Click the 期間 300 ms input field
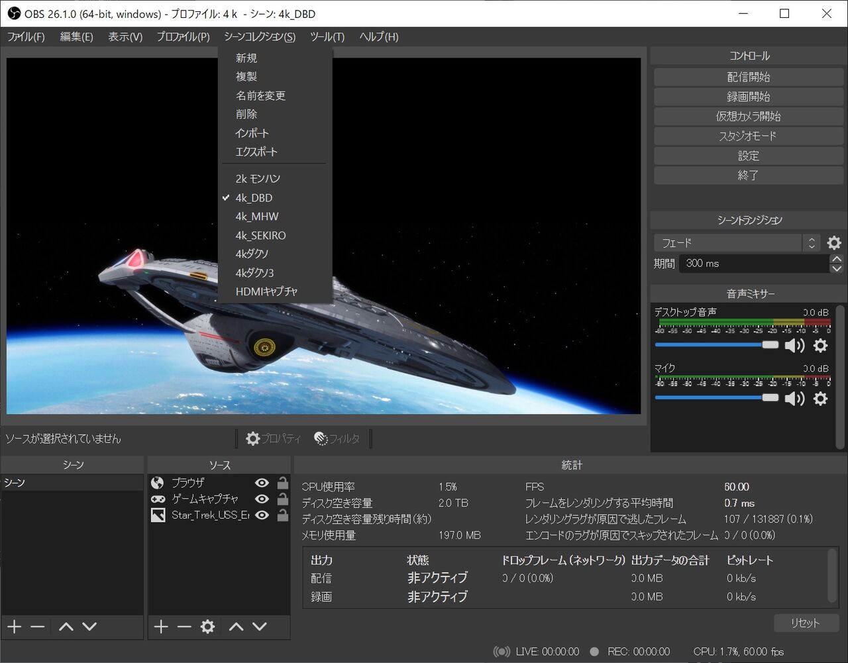Screen dimensions: 848x663 754,264
